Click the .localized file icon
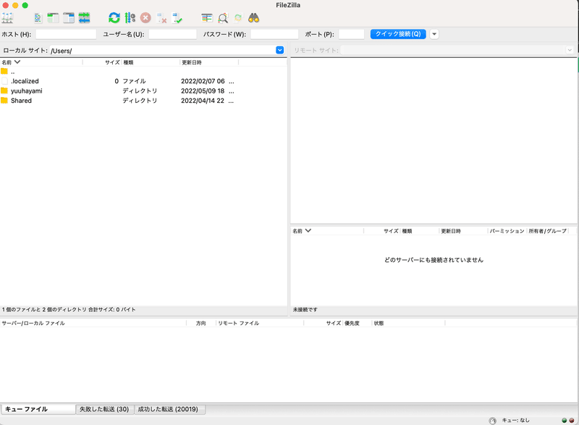579x425 pixels. (4, 81)
